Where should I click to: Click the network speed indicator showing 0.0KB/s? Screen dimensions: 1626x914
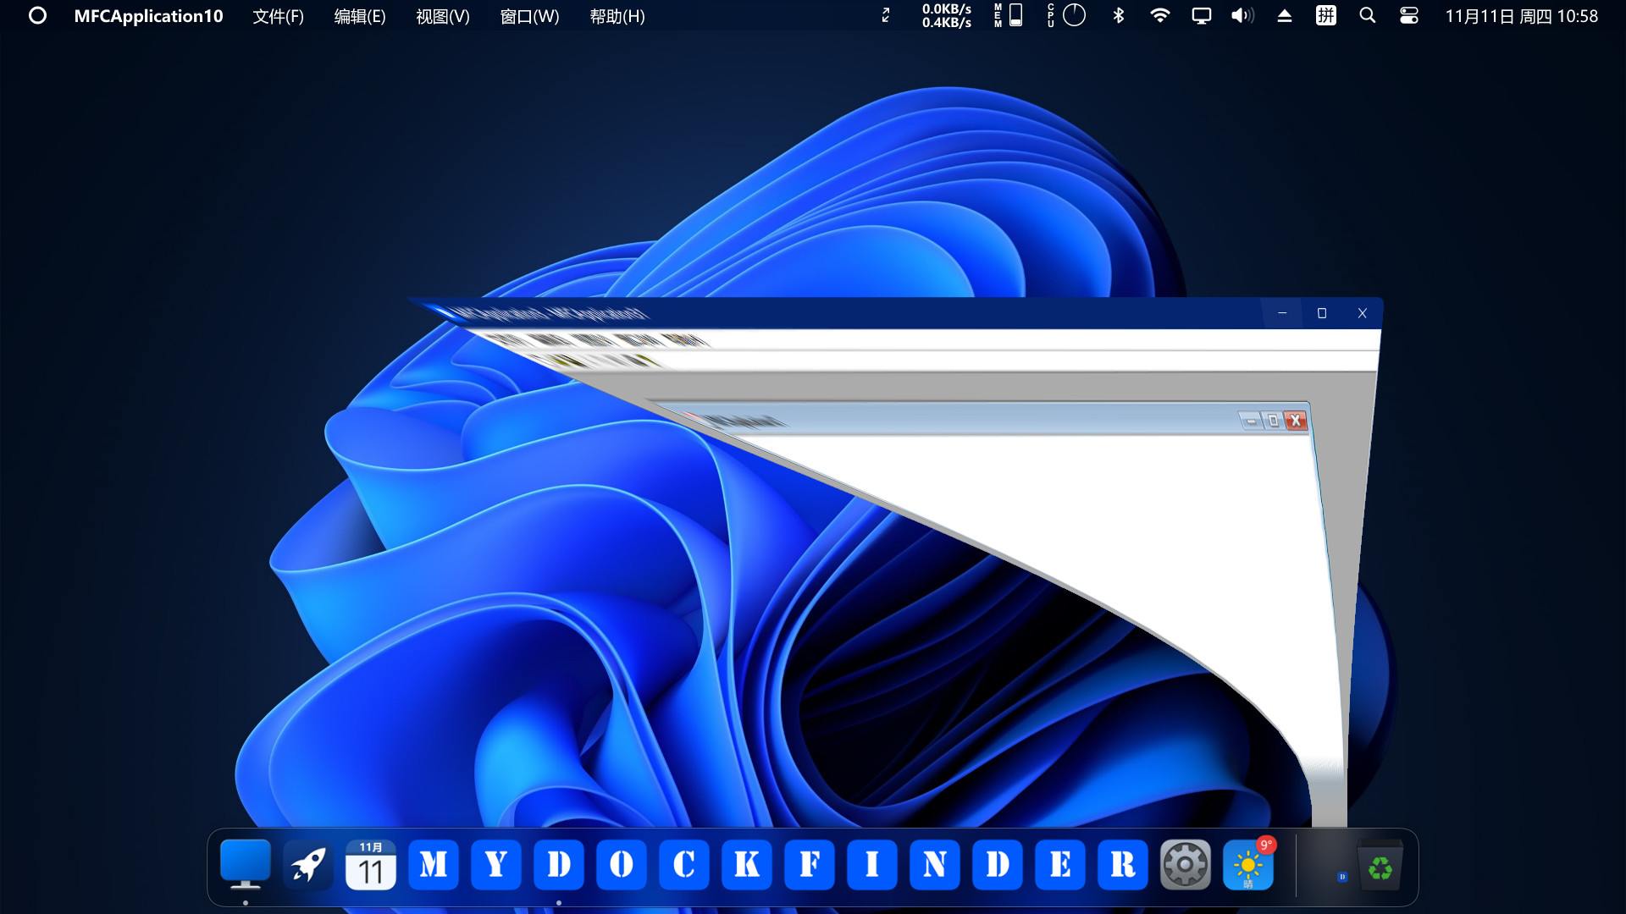tap(946, 15)
